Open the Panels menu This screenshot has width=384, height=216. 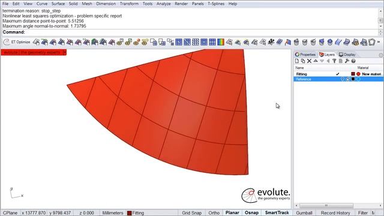click(197, 4)
